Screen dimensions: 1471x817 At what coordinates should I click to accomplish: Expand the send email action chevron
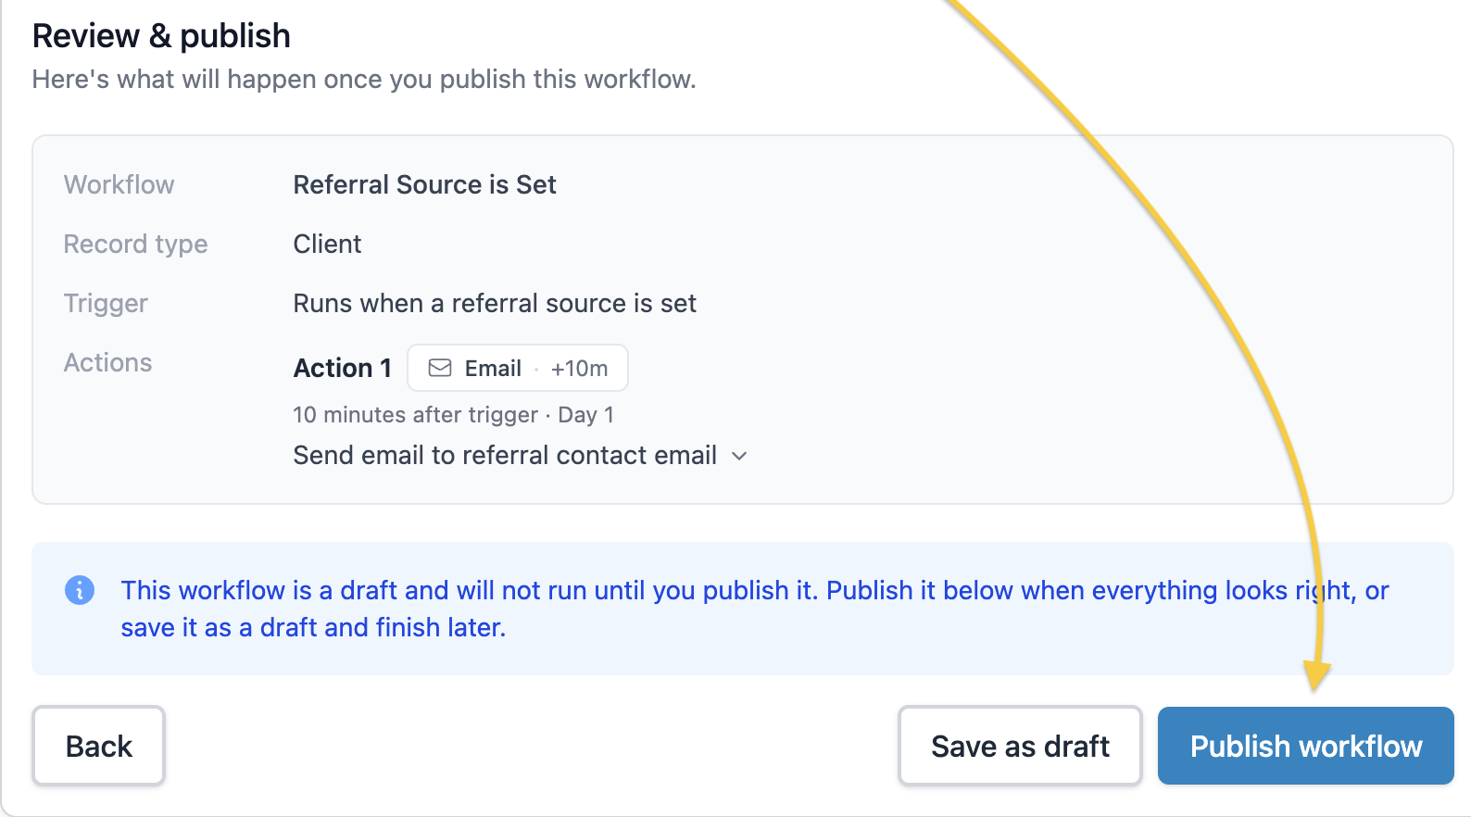739,456
